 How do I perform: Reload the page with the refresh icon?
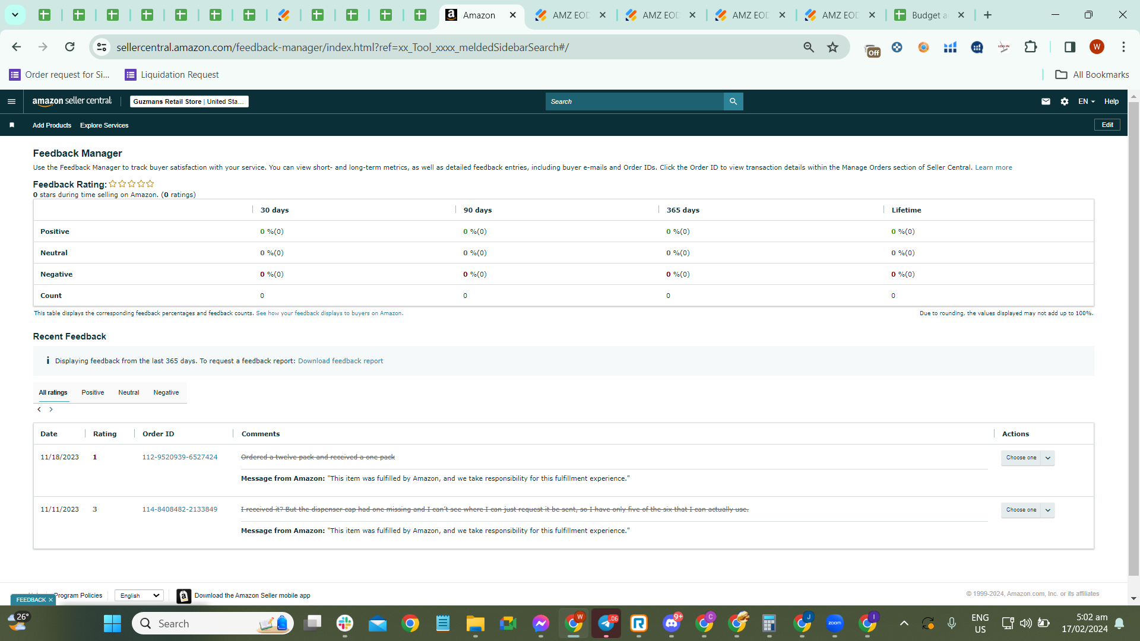click(x=69, y=47)
